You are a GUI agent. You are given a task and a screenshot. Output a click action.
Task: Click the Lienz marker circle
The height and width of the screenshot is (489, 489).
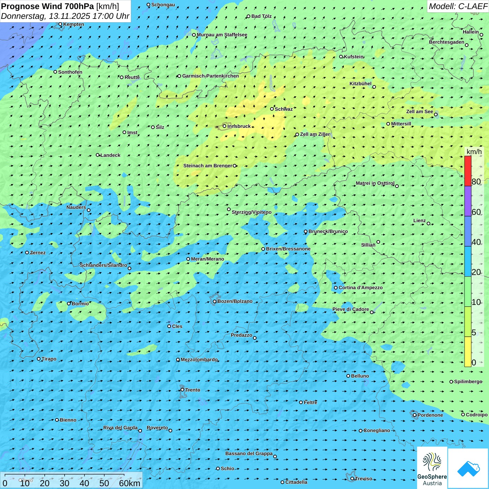point(429,224)
